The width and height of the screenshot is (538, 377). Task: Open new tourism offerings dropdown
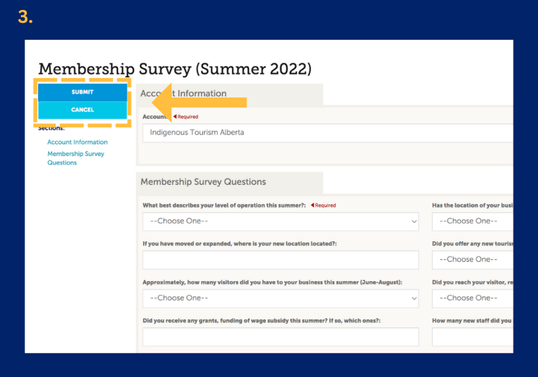pyautogui.click(x=472, y=260)
